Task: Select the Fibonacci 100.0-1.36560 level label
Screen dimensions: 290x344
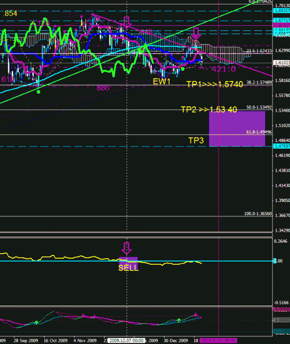Action: pos(258,214)
